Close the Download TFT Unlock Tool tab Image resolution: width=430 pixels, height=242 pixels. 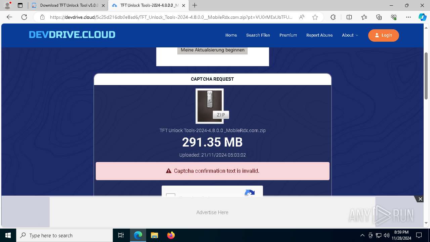103,5
